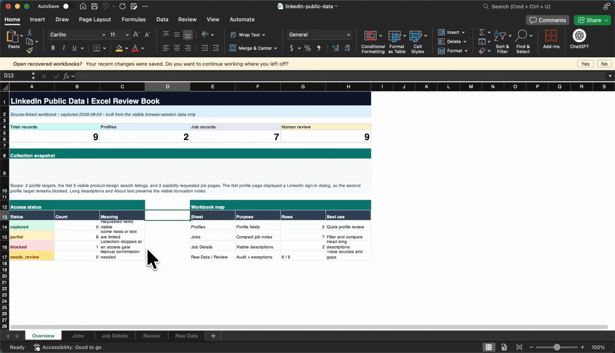Toggle Center horizontal alignment

177,48
